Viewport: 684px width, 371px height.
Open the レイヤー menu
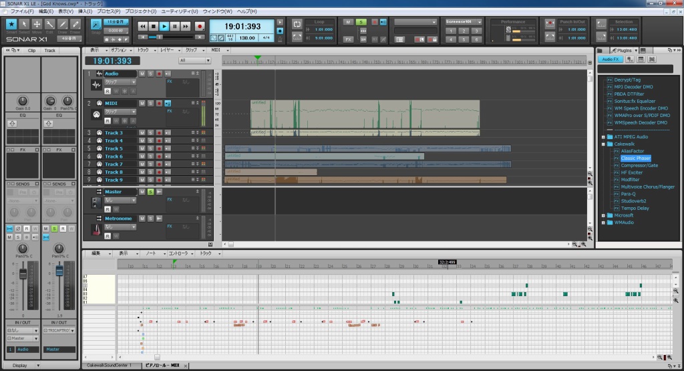click(x=169, y=50)
